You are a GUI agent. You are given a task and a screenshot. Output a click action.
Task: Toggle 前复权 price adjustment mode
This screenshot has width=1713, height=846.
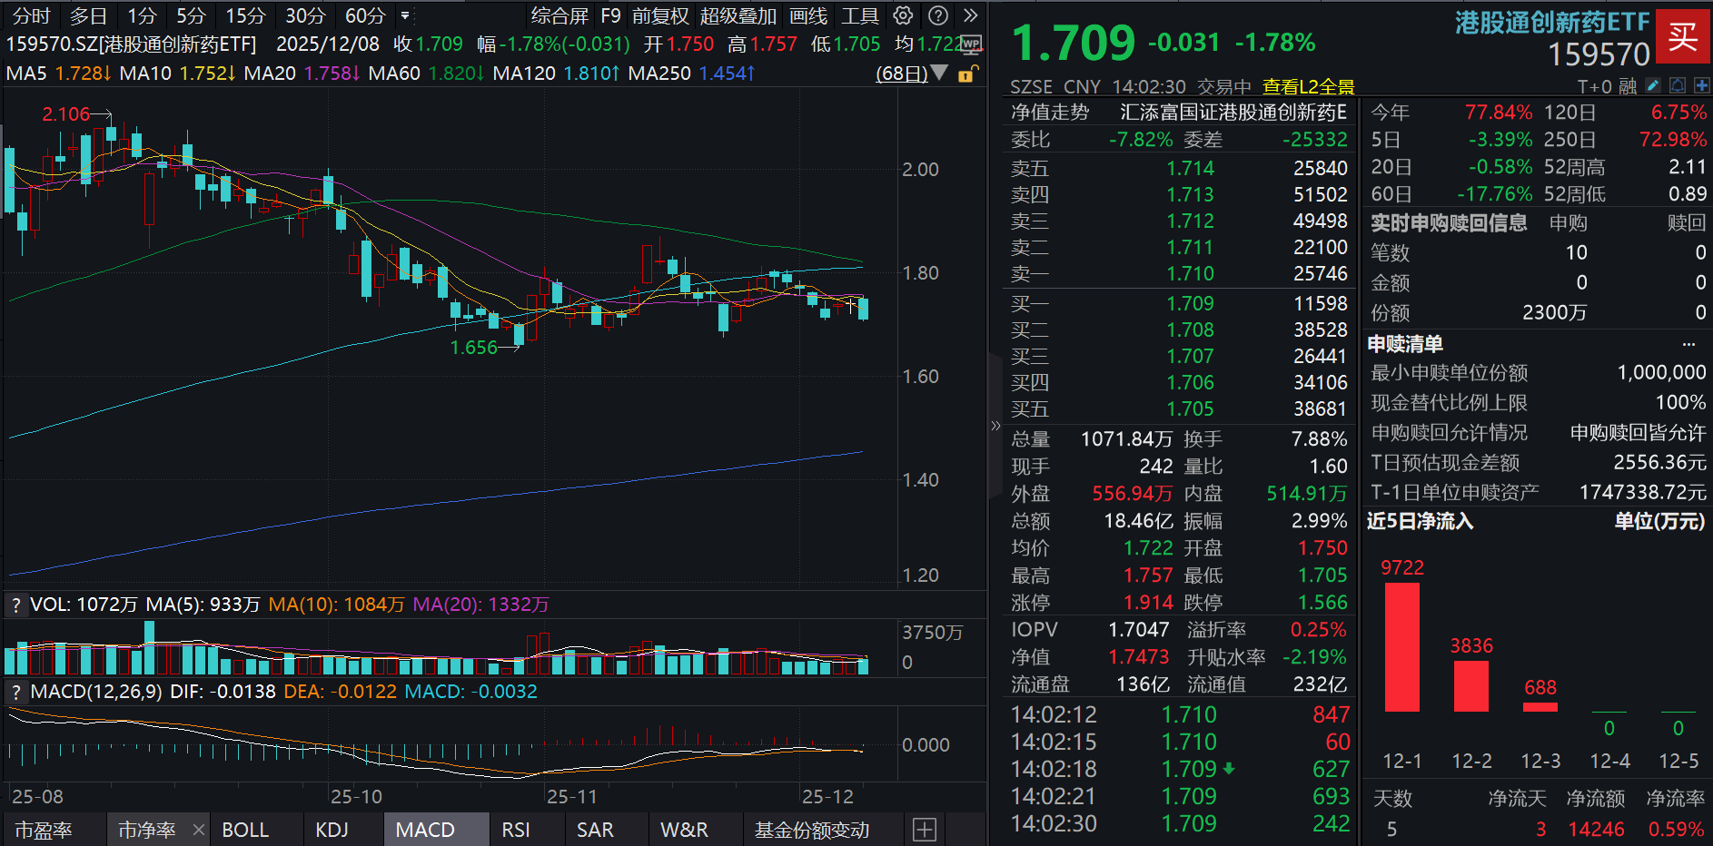coord(660,15)
